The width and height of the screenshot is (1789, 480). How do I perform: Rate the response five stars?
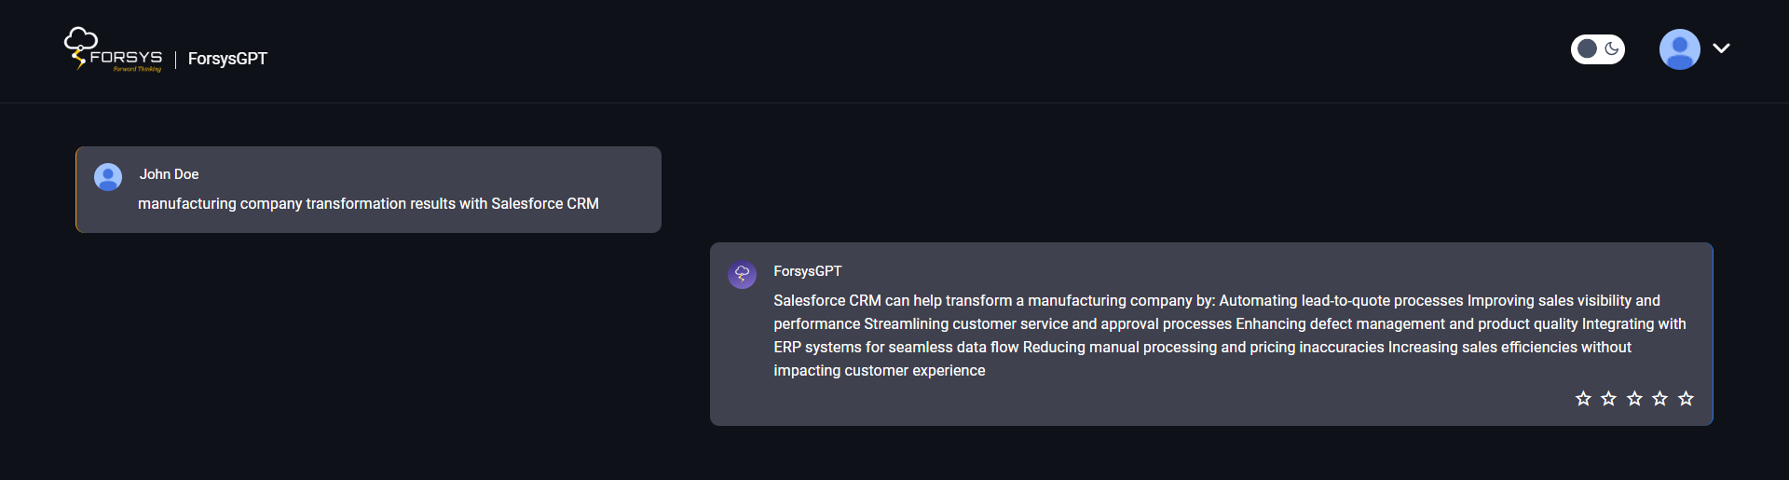1686,399
